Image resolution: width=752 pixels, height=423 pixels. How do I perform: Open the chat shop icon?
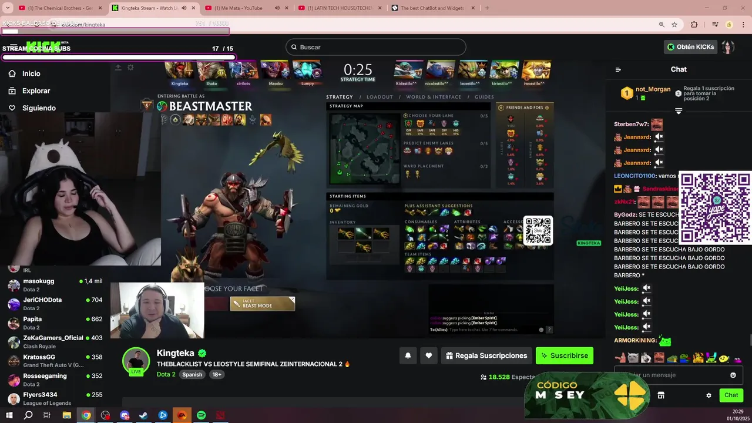[x=661, y=395]
